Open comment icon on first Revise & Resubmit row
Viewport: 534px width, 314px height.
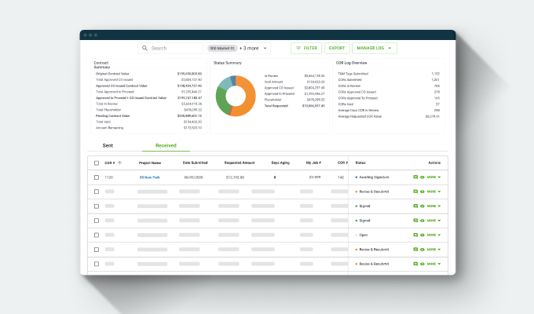tap(415, 192)
